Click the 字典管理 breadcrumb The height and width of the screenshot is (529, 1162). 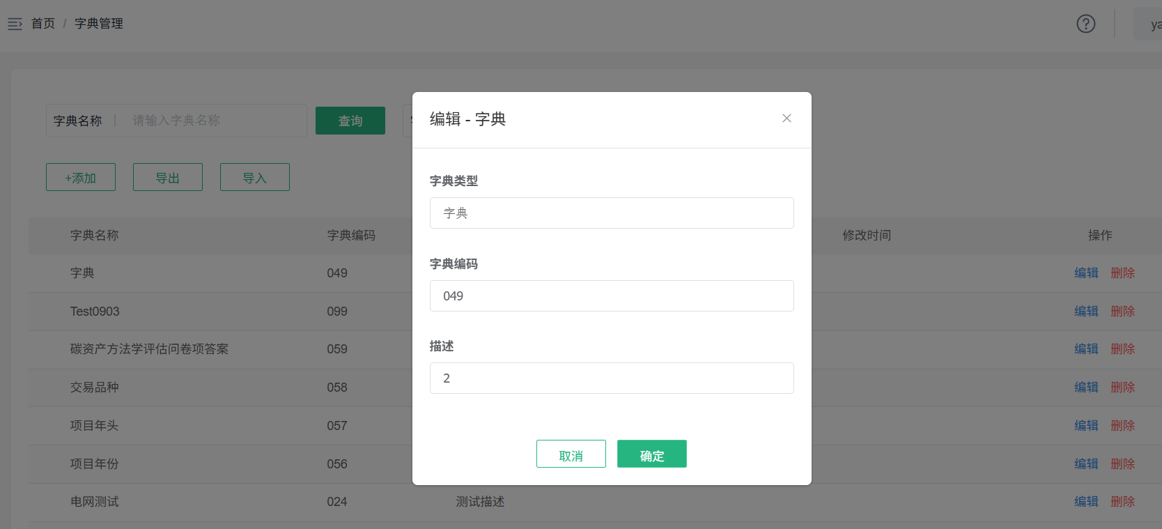pyautogui.click(x=99, y=24)
